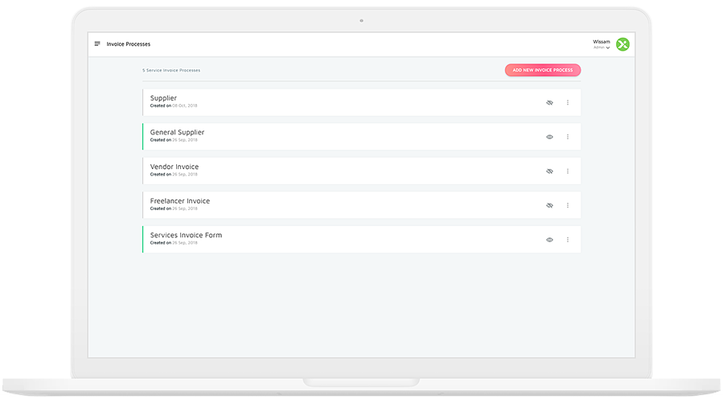Image resolution: width=723 pixels, height=408 pixels.
Task: Open more options for Freelancer Invoice
Action: point(568,205)
